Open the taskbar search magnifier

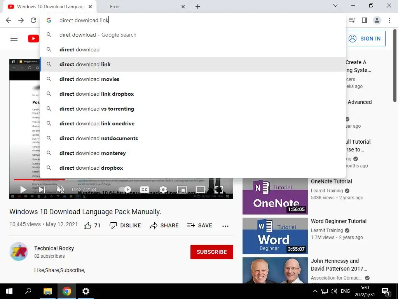point(28,291)
